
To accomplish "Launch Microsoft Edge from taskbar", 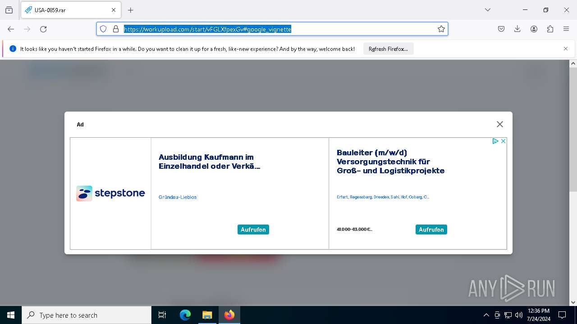I will point(185,315).
